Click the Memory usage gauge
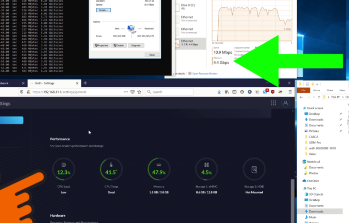Viewport: 349px width, 223px height. click(159, 169)
